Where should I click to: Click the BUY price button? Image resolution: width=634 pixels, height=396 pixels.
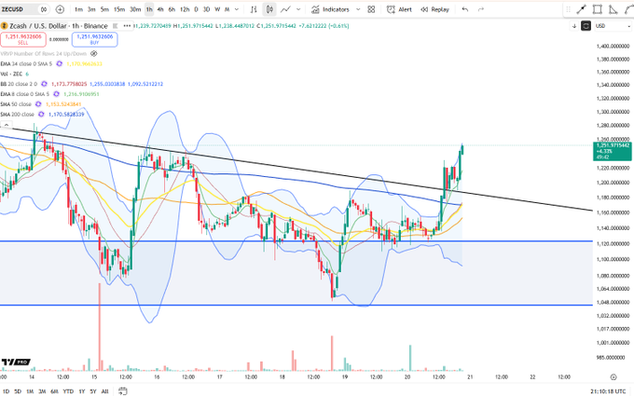point(94,39)
